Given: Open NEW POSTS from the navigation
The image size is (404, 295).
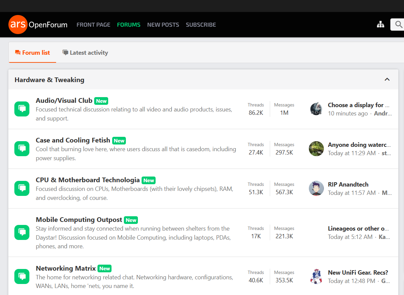Looking at the screenshot, I should click(x=163, y=25).
